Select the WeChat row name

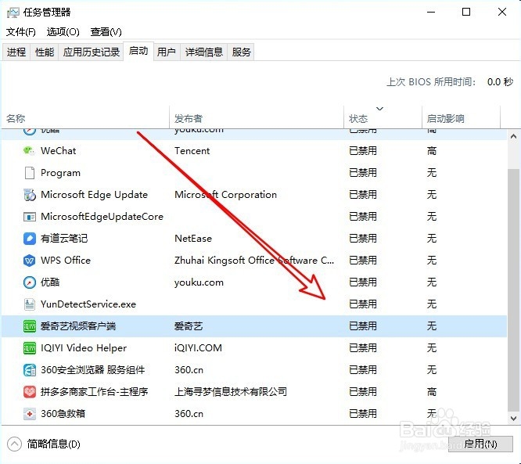58,151
